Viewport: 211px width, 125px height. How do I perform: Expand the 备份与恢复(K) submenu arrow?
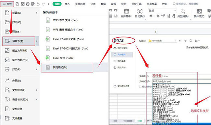point(37,99)
